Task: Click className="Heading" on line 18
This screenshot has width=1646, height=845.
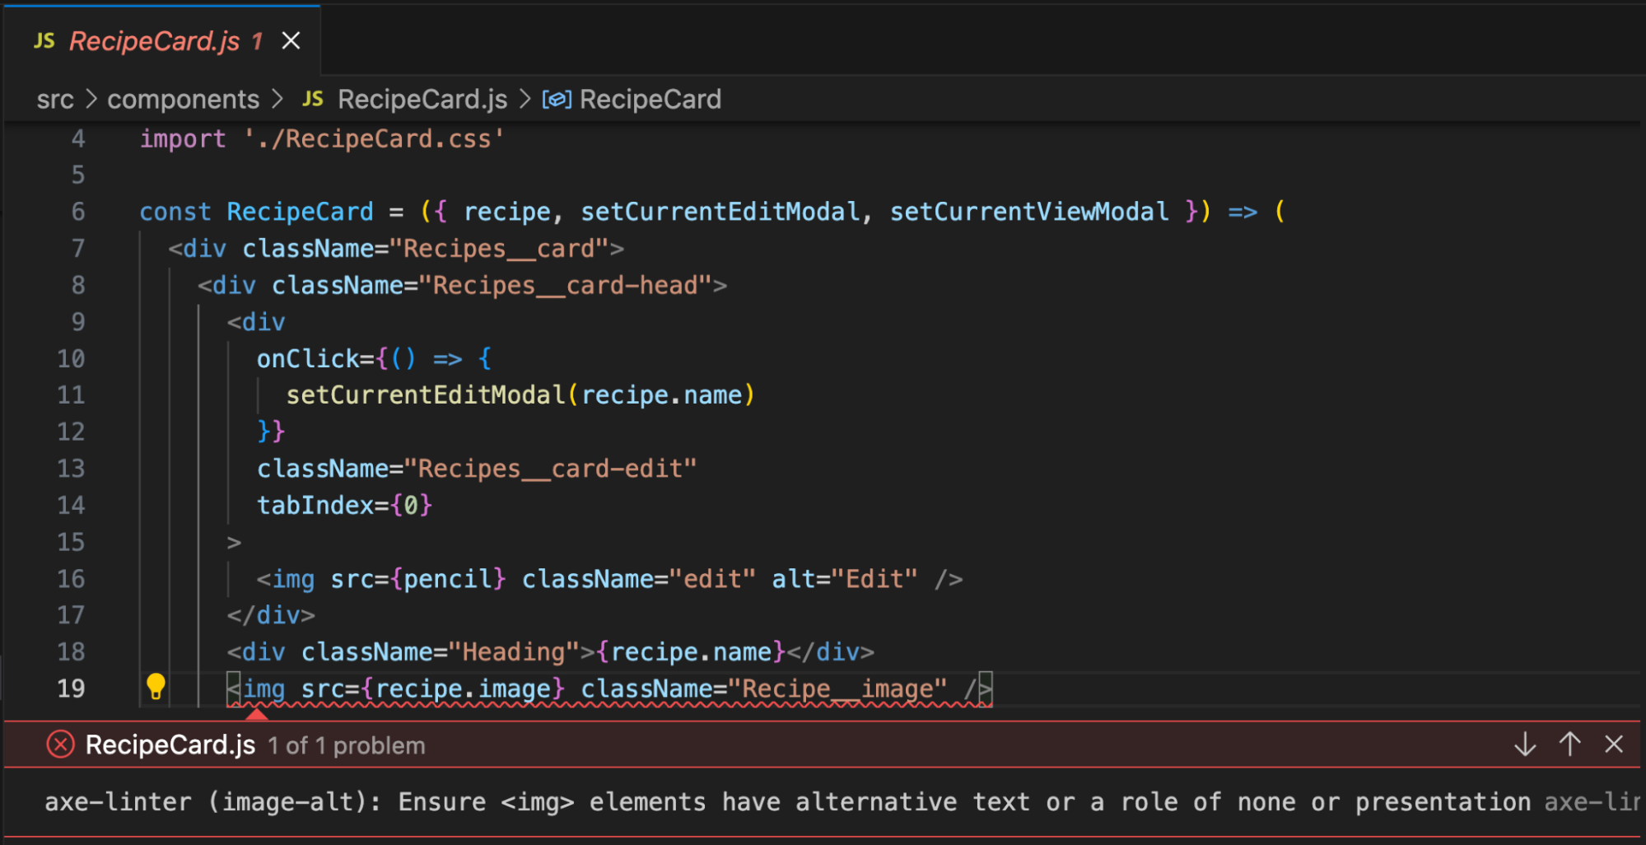Action: click(x=440, y=652)
